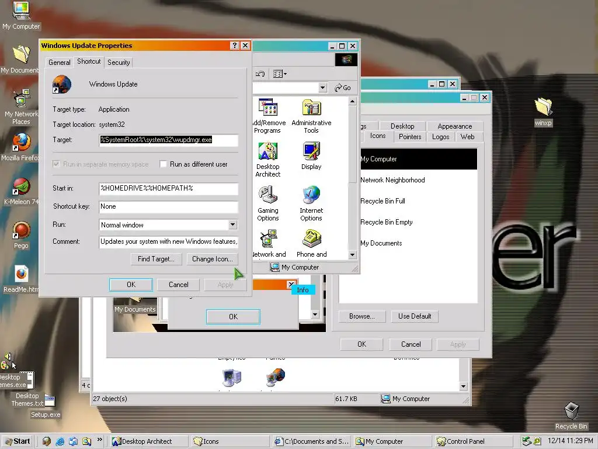The height and width of the screenshot is (449, 598).
Task: Click Use Default button in Desktop Architect
Action: tap(415, 316)
